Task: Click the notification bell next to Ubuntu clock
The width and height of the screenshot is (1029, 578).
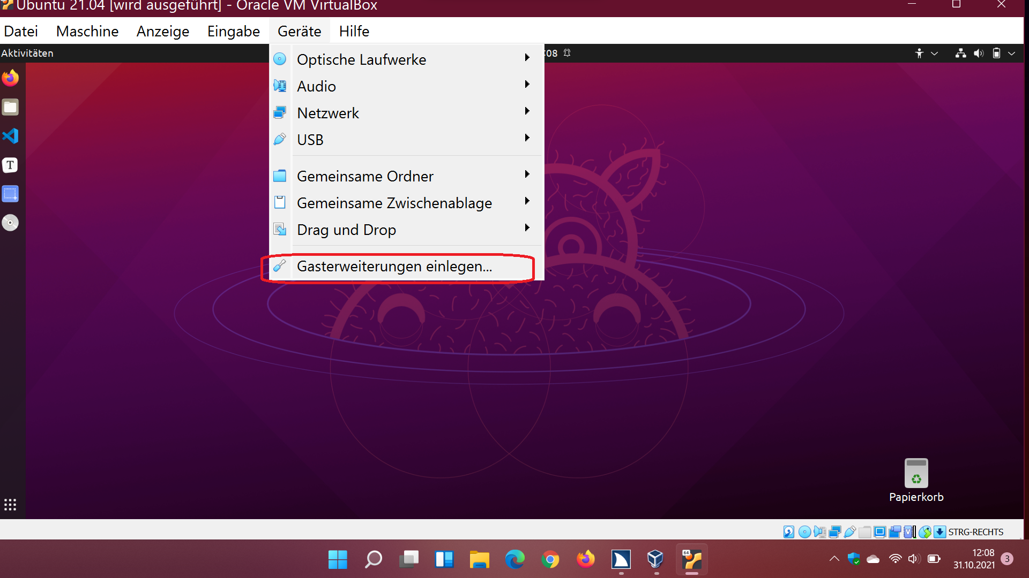Action: tap(567, 53)
